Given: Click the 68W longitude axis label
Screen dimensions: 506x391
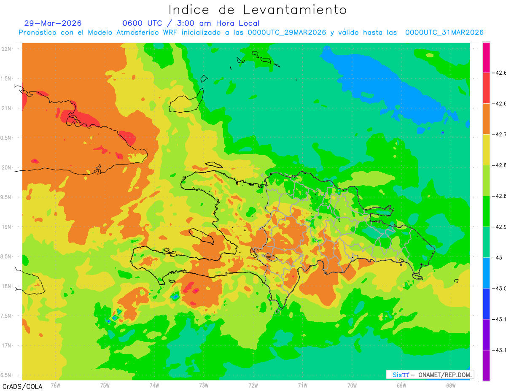Looking at the screenshot, I should 450,385.
